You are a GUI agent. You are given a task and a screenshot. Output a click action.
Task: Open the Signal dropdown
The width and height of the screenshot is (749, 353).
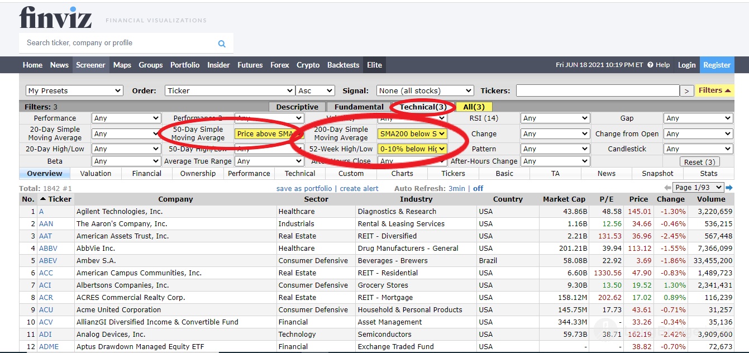[x=426, y=90]
